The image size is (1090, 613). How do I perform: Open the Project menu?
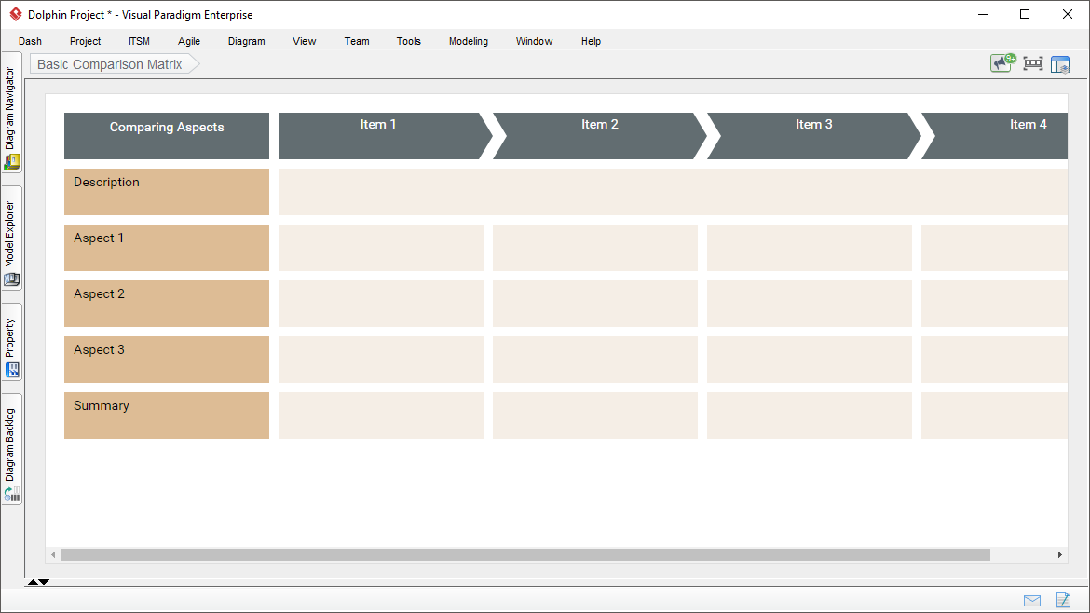(85, 41)
